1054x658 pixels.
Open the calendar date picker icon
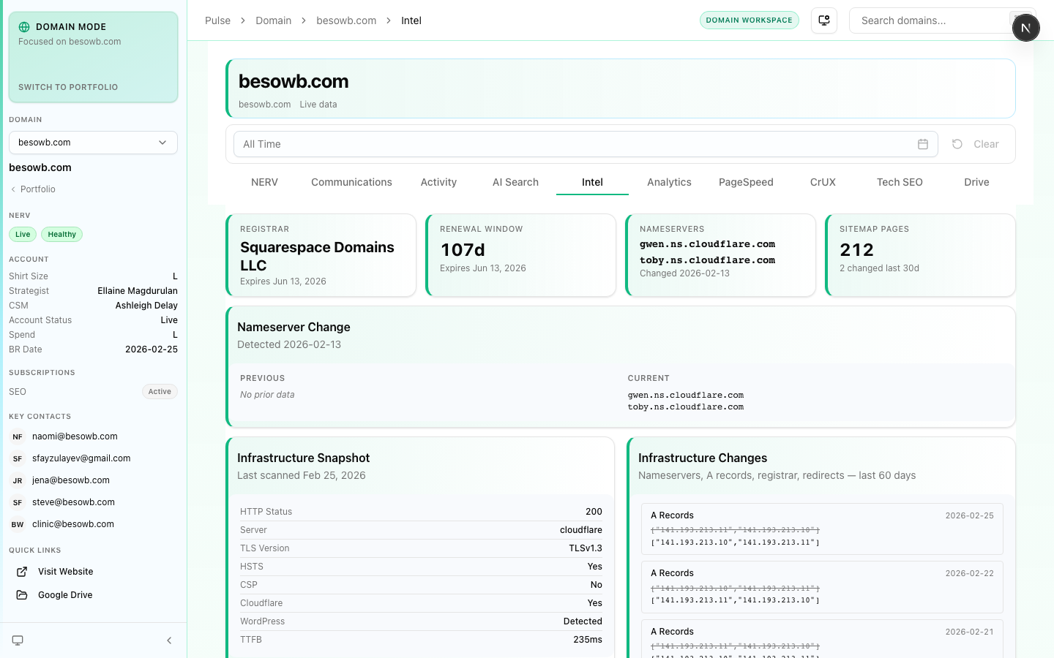pyautogui.click(x=923, y=144)
